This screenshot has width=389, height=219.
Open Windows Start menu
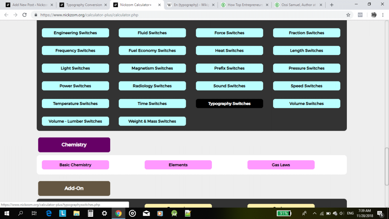tap(7, 213)
